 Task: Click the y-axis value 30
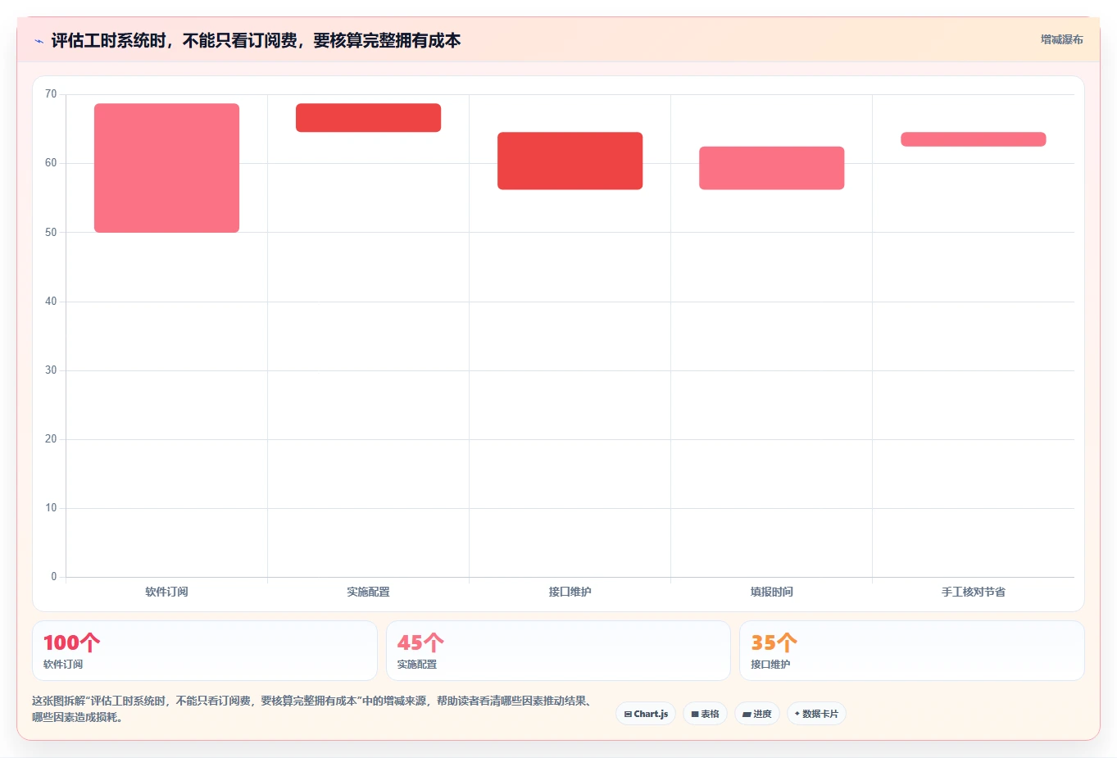[51, 370]
